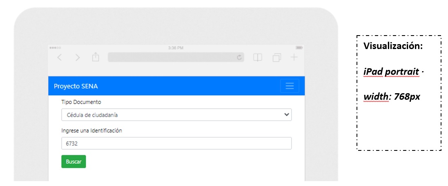This screenshot has width=448, height=186.
Task: Click the Proyecto SENA brand link
Action: click(76, 86)
